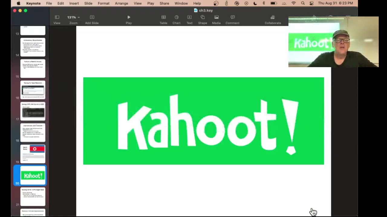
Task: Open the View menu in the menu bar
Action: pyautogui.click(x=138, y=3)
